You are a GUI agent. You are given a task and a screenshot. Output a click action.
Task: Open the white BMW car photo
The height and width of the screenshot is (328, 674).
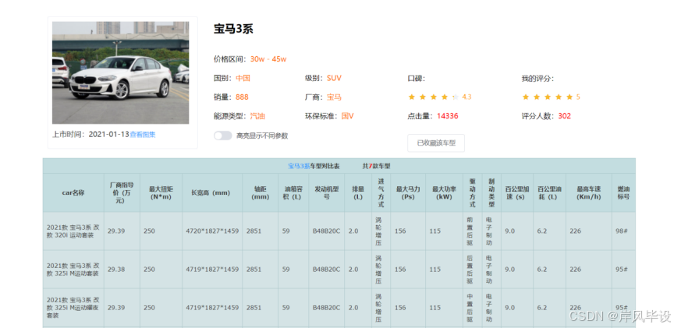click(120, 73)
